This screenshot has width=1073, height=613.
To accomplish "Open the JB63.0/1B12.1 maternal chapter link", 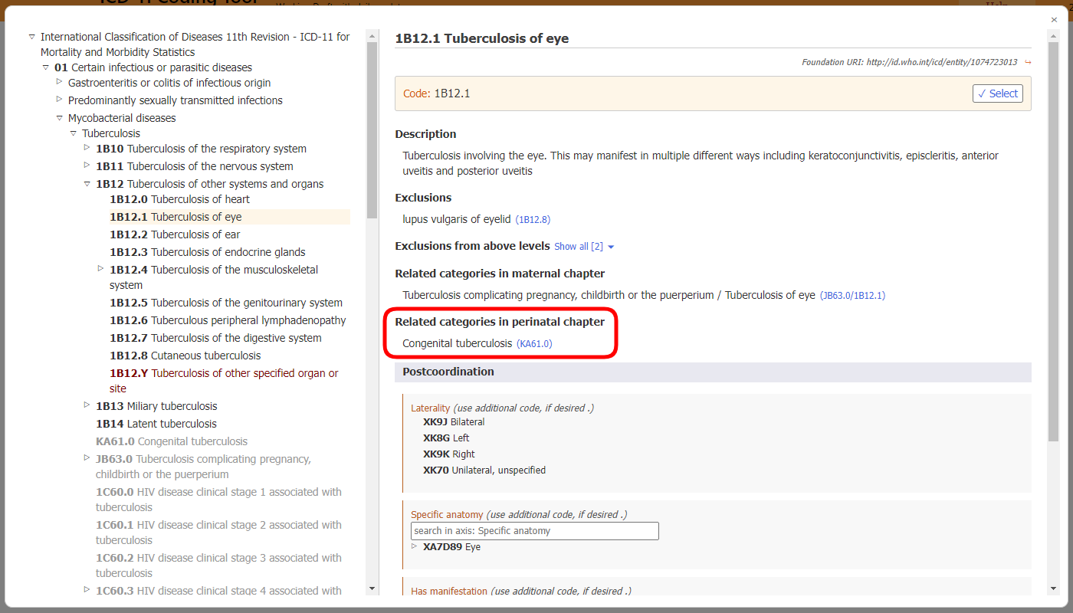I will click(853, 294).
